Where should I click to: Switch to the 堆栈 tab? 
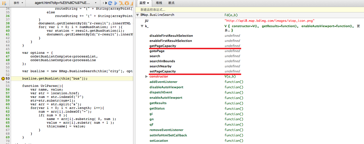coord(159,3)
